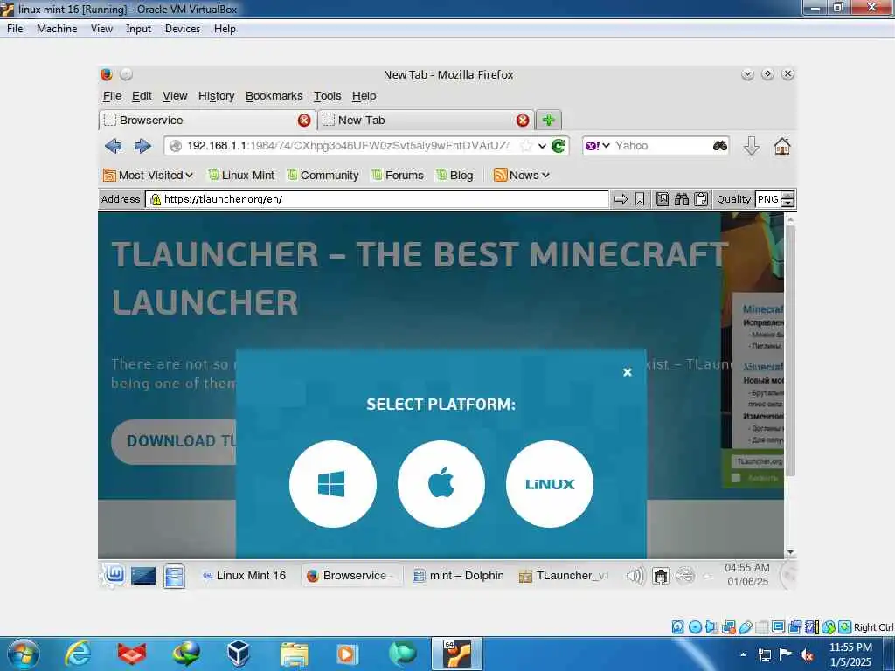Screen dimensions: 895x671
Task: Click the VirtualBox USB status icon
Action: pyautogui.click(x=745, y=627)
